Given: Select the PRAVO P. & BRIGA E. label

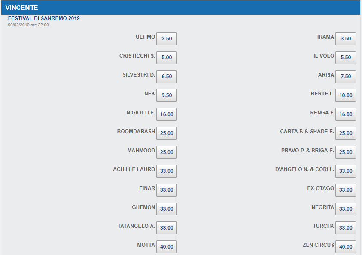Looking at the screenshot, I should pos(307,151).
